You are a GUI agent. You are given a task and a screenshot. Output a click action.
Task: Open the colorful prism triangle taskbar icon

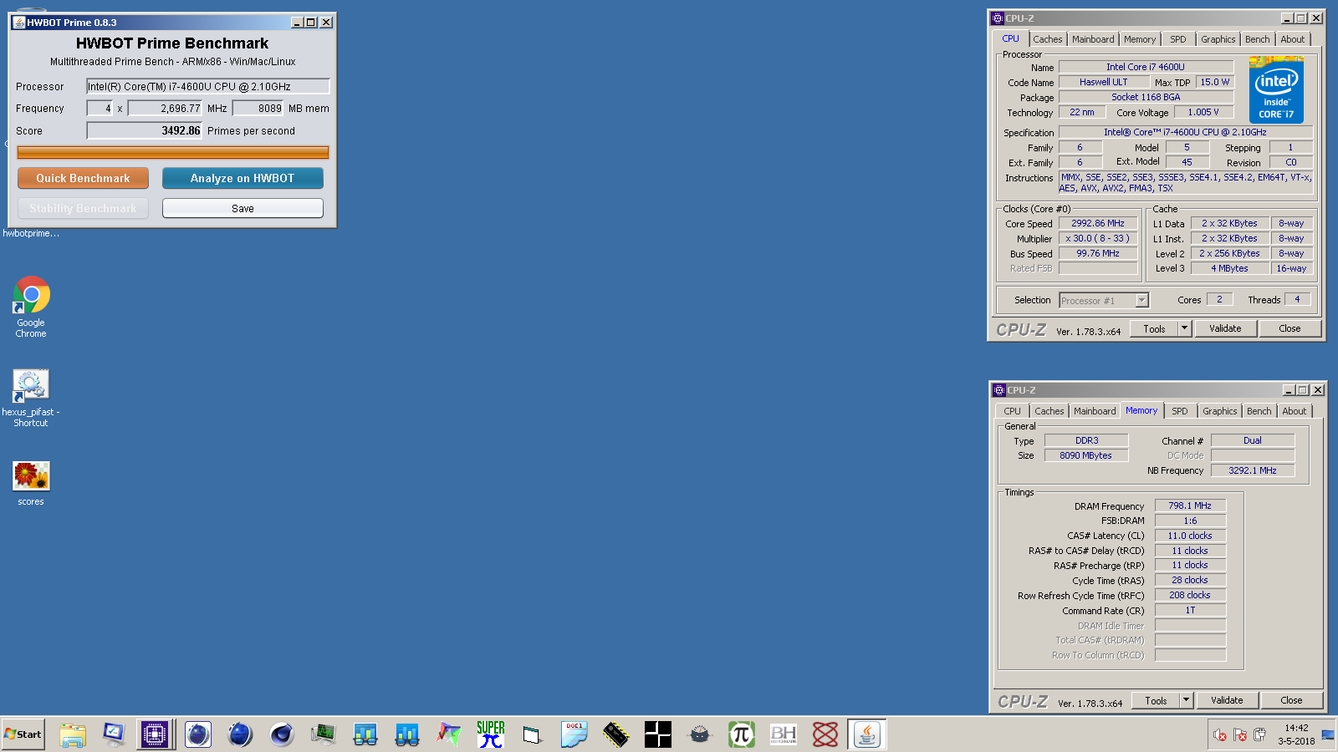click(449, 734)
